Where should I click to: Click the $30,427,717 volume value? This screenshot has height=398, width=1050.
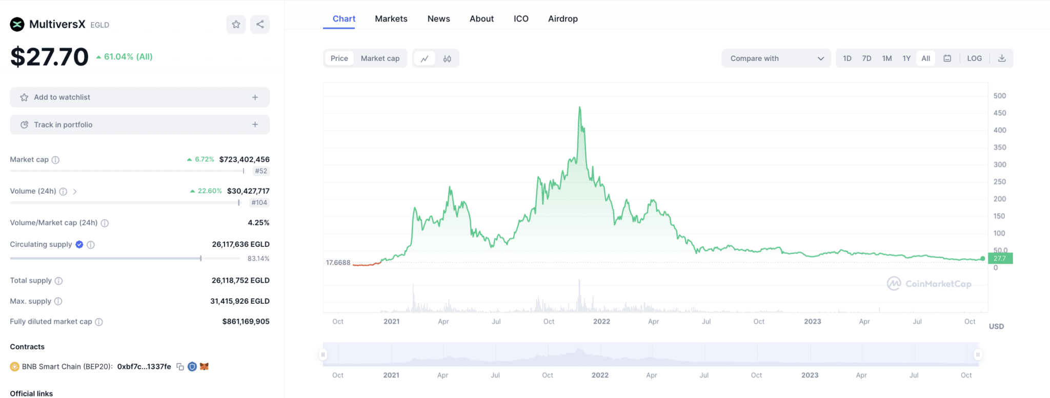pos(248,191)
